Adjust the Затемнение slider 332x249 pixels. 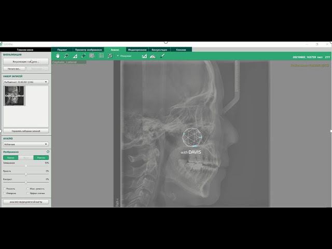(x=26, y=166)
